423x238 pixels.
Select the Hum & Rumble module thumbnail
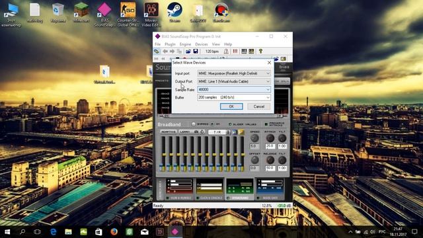[x=179, y=186]
